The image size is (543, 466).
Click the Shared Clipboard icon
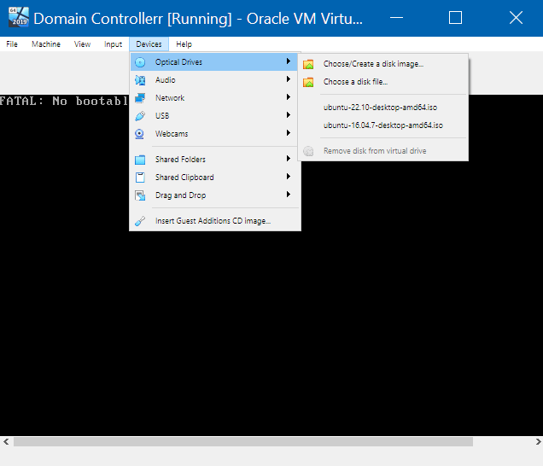(x=140, y=178)
